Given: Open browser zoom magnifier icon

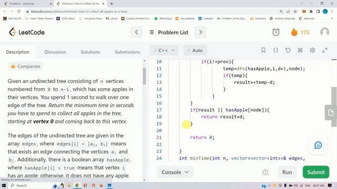Looking at the screenshot, I should tap(281, 12).
